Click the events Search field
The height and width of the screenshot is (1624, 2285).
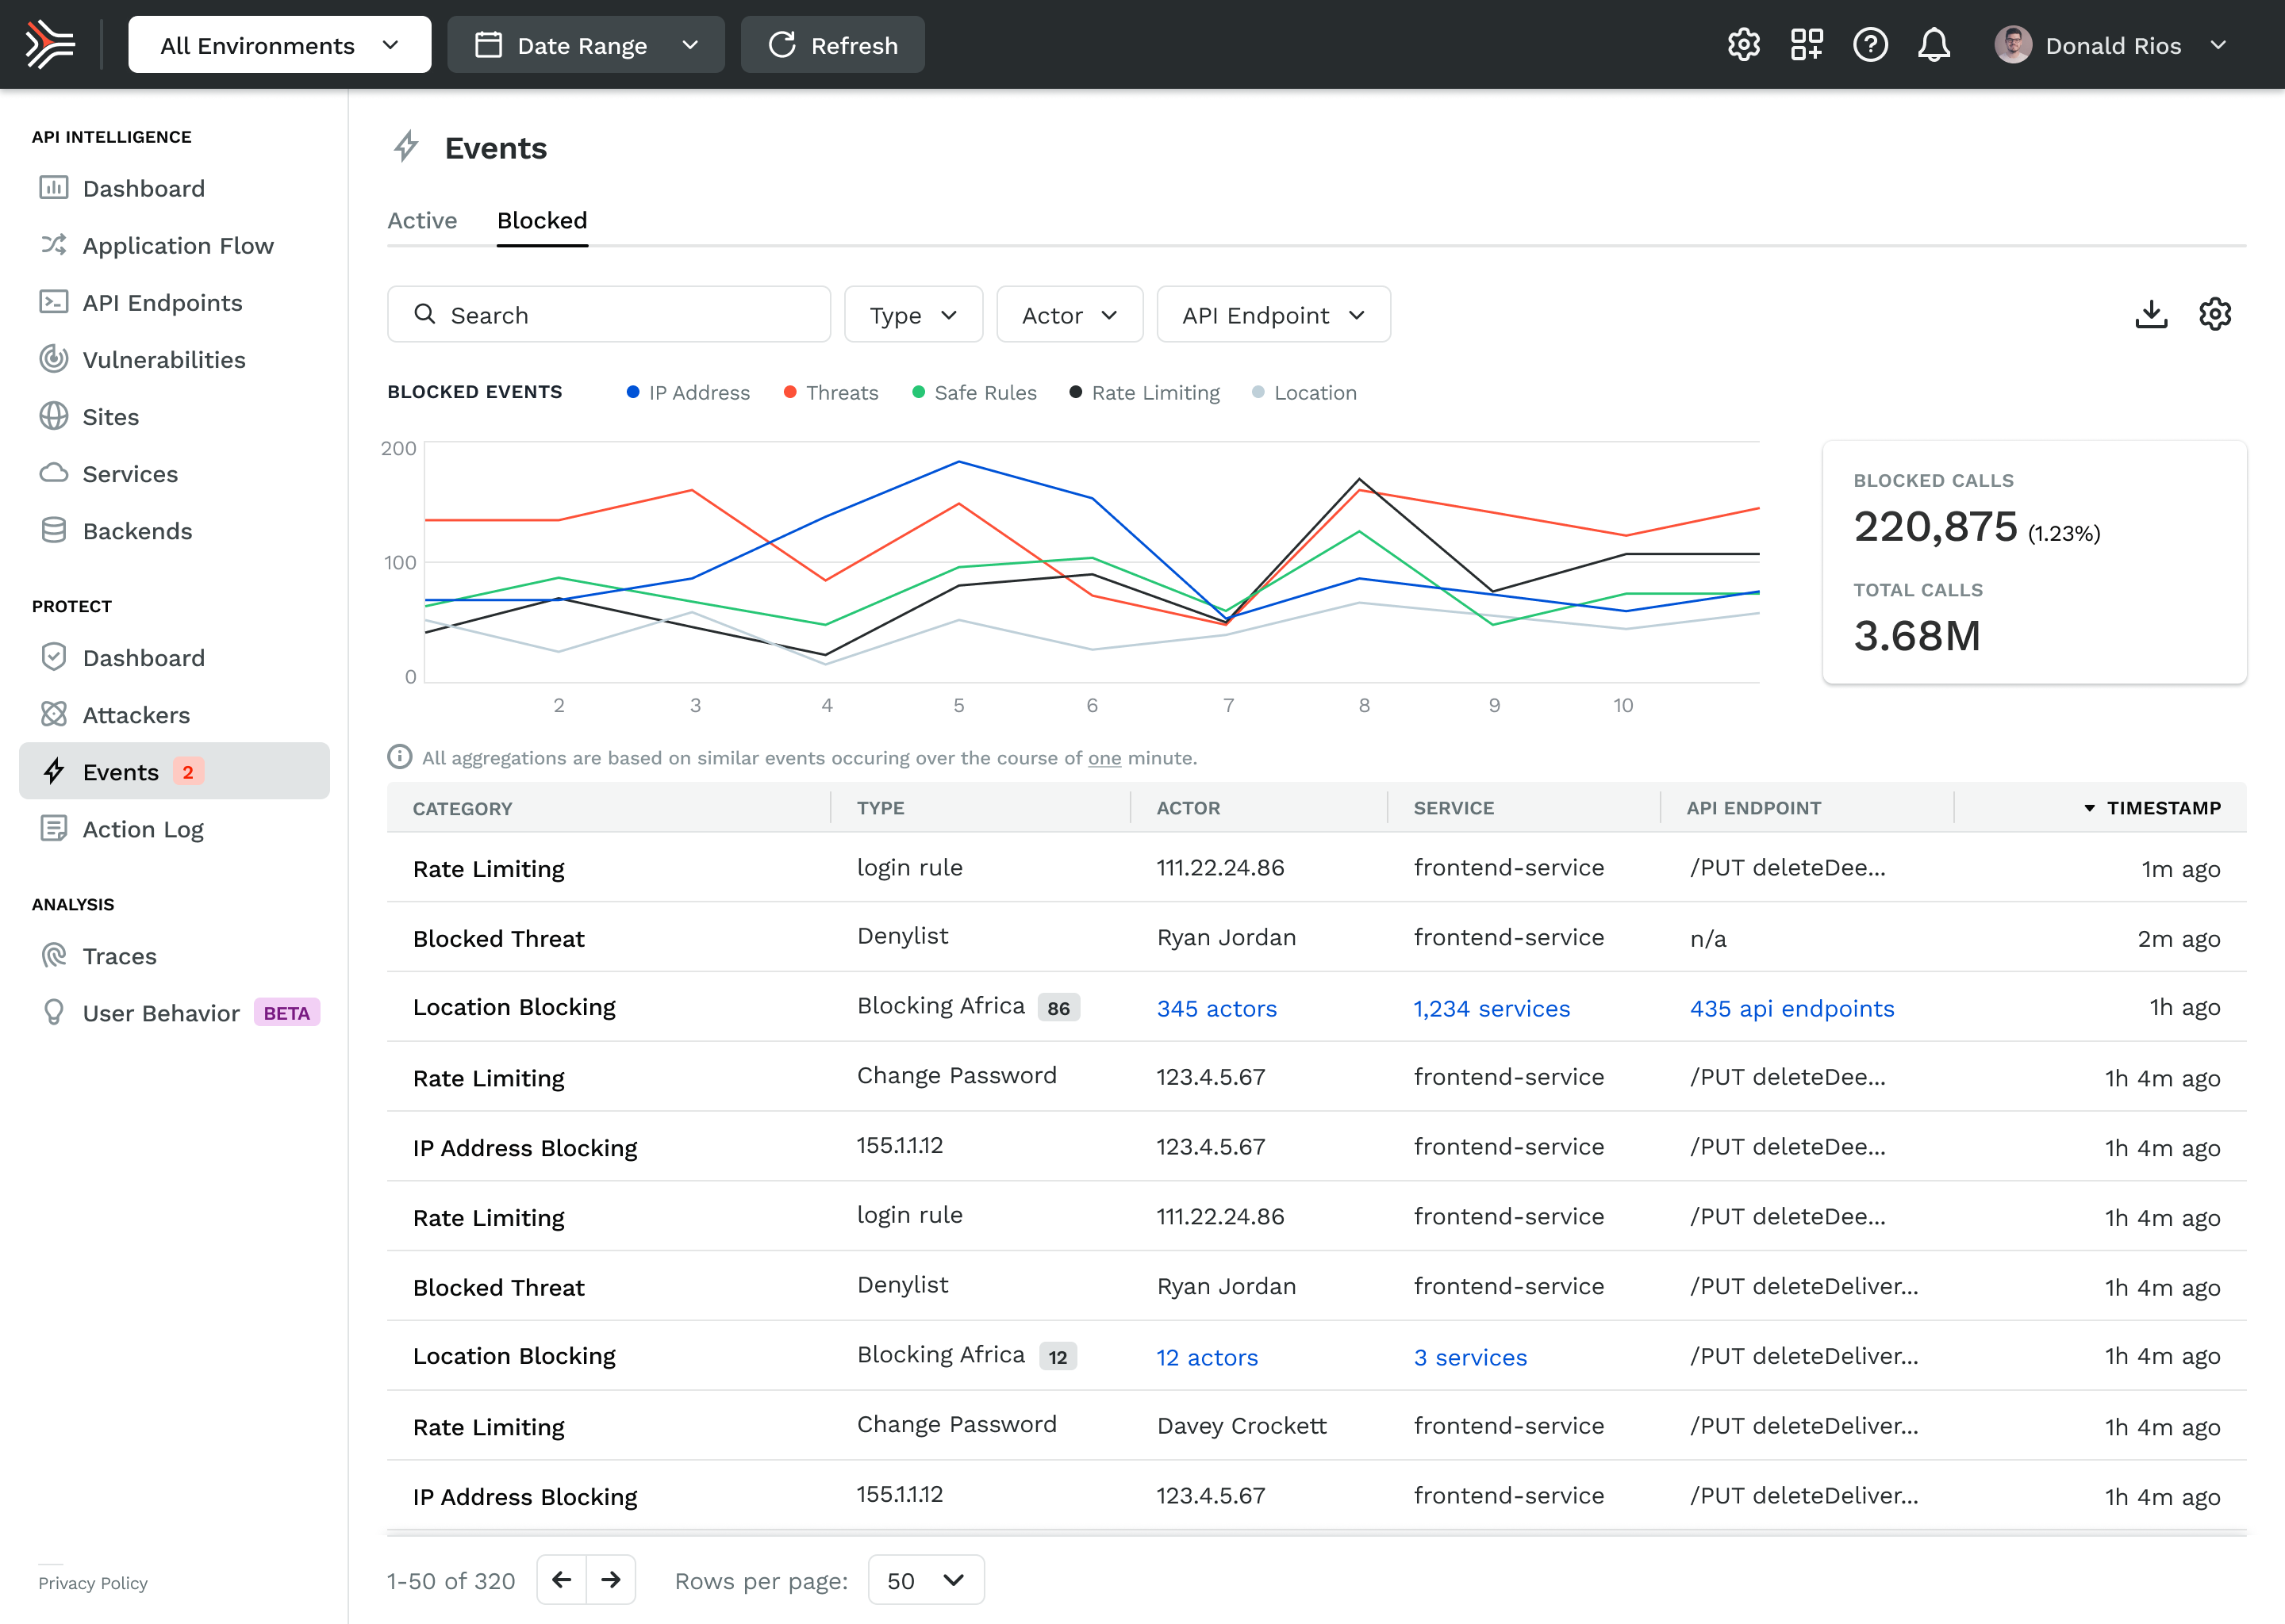pyautogui.click(x=609, y=315)
